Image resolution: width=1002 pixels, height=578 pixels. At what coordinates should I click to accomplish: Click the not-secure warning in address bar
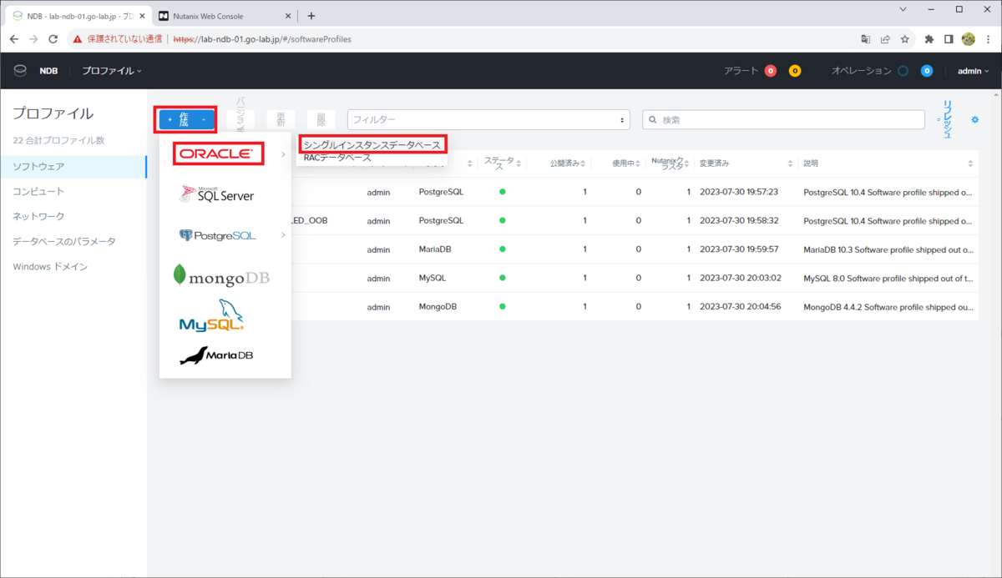pyautogui.click(x=117, y=39)
